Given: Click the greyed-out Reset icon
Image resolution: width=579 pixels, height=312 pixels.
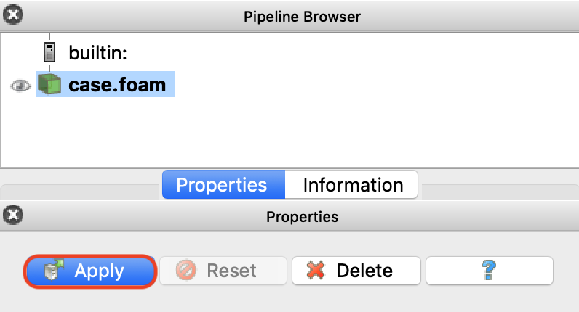Looking at the screenshot, I should coord(186,271).
